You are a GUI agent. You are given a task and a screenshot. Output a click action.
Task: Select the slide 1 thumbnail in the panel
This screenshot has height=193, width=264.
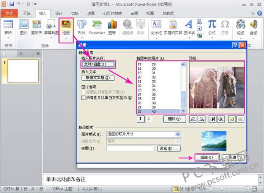point(23,71)
